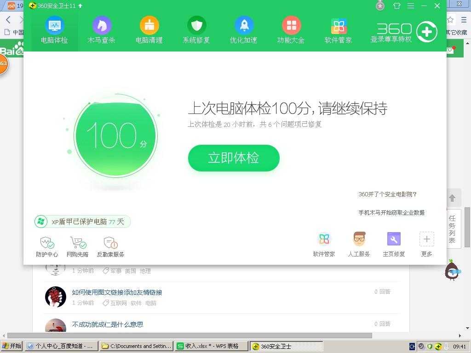Screen dimensions: 471x353
Task: Switch to 木马查杀 trojan scan tab
Action: 102,30
